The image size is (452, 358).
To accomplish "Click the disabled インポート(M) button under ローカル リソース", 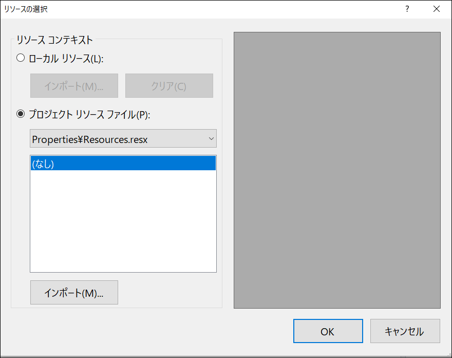I will pyautogui.click(x=74, y=85).
